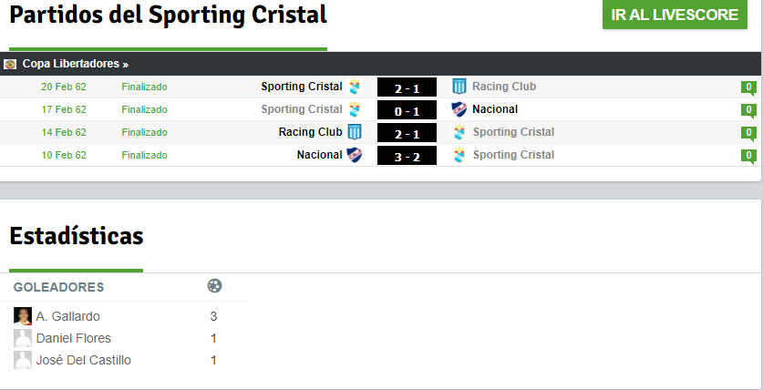Open the 0 - 1 score against Nacional
Image resolution: width=763 pixels, height=390 pixels.
click(x=407, y=110)
